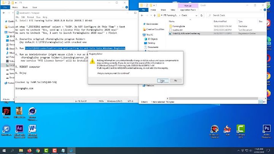Open Adobe After Effects desktop shortcut
The image size is (274, 154).
[19, 131]
